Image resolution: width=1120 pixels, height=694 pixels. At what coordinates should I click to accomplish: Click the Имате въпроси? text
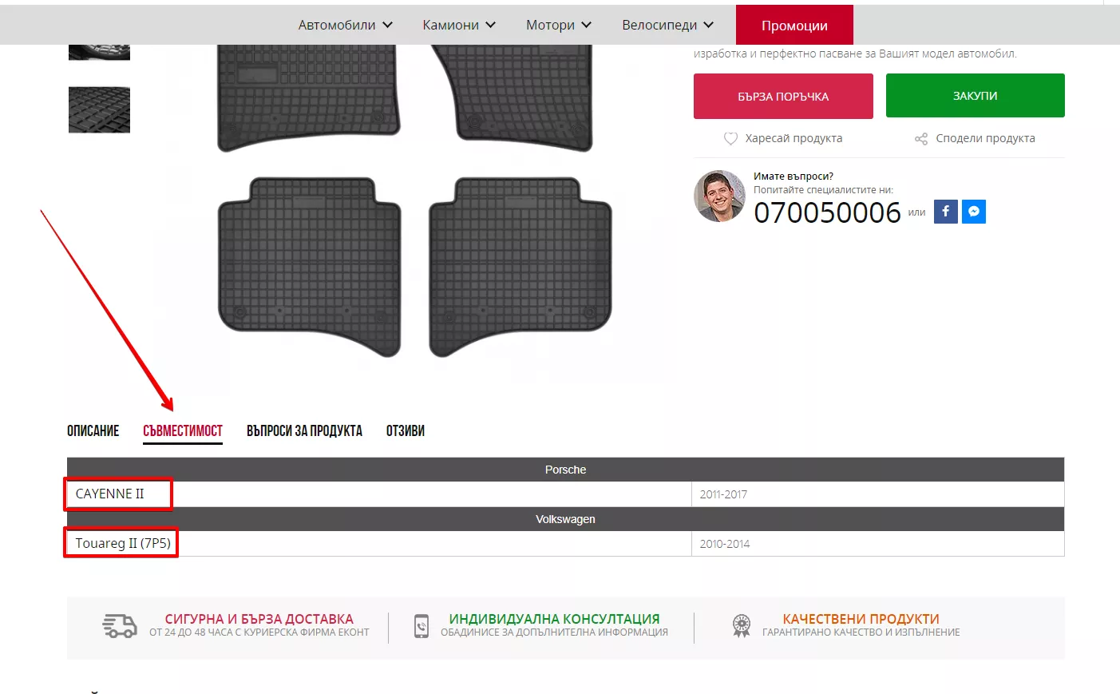point(793,176)
